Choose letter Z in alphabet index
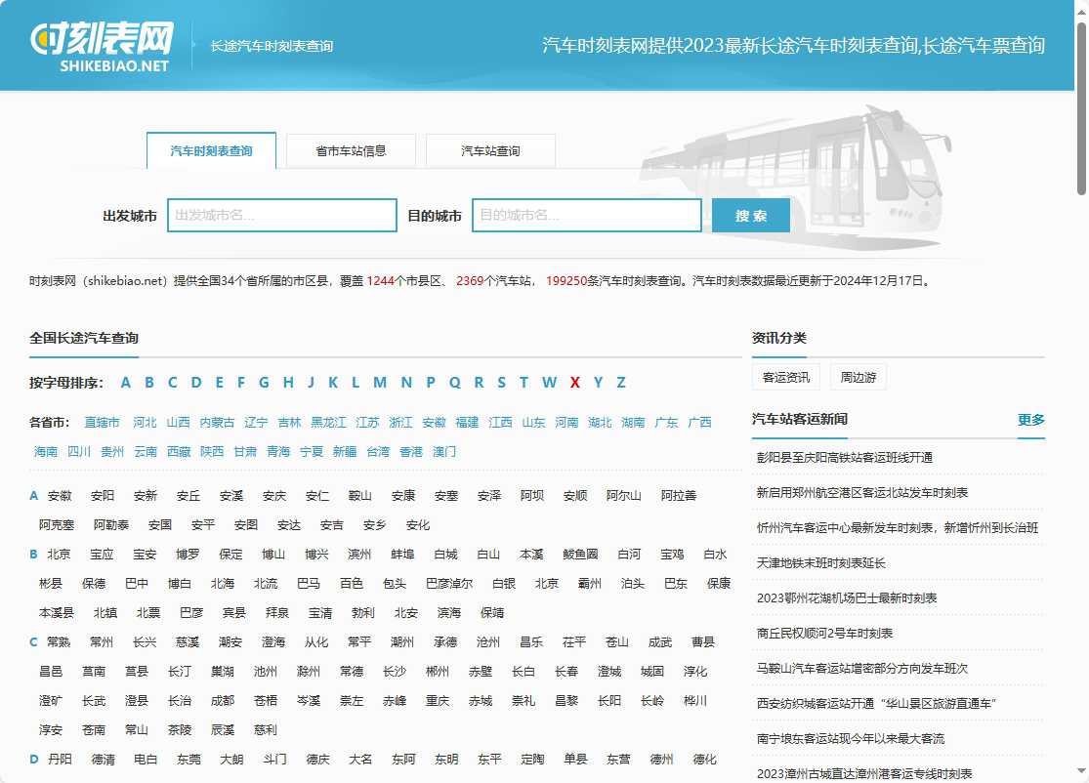The image size is (1089, 783). (x=621, y=383)
